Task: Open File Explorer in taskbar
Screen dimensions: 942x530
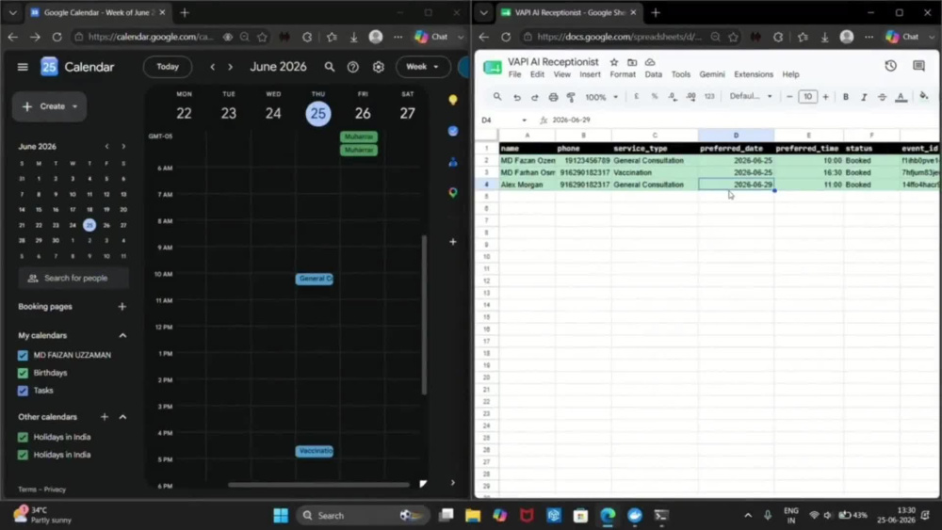Action: [473, 516]
